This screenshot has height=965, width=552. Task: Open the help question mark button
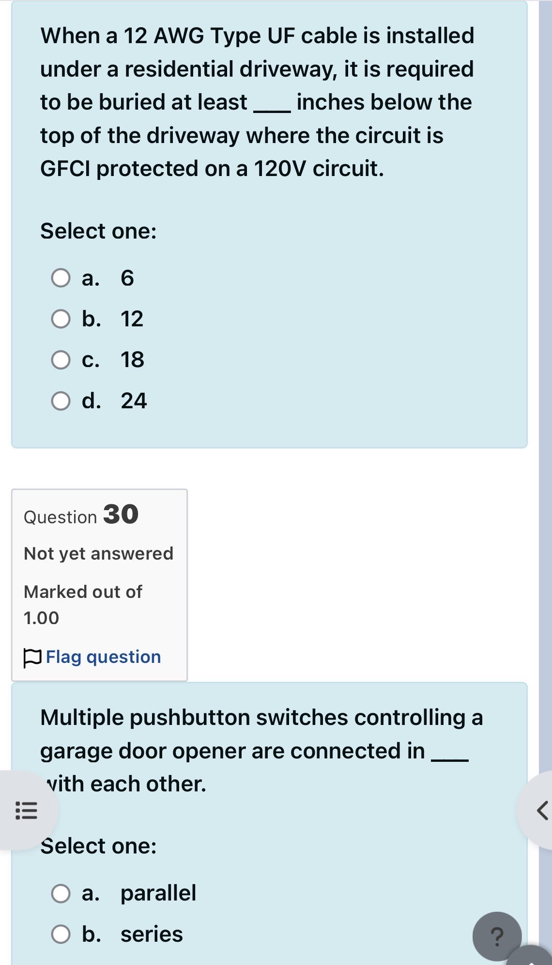coord(497,936)
